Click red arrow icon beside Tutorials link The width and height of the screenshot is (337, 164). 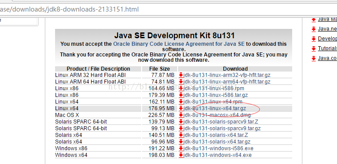313,48
